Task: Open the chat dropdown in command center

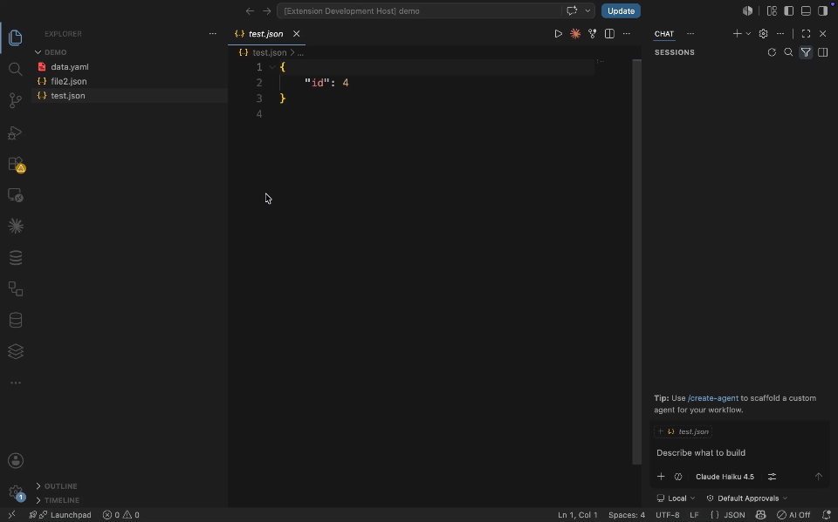Action: tap(587, 10)
